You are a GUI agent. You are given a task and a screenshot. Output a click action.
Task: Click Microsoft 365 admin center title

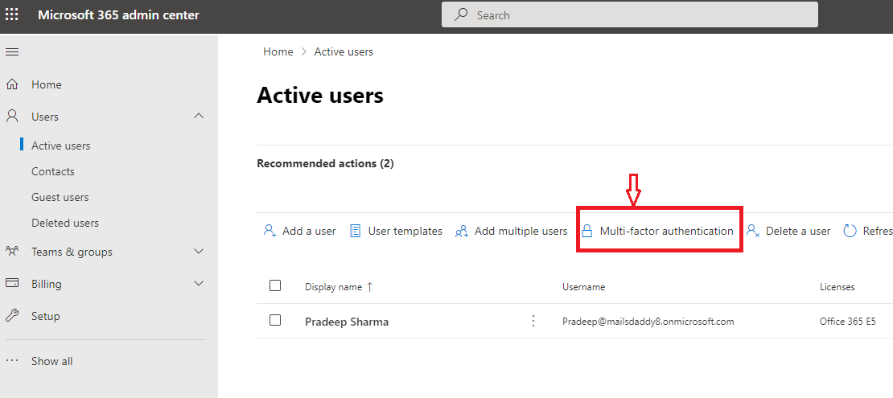118,14
